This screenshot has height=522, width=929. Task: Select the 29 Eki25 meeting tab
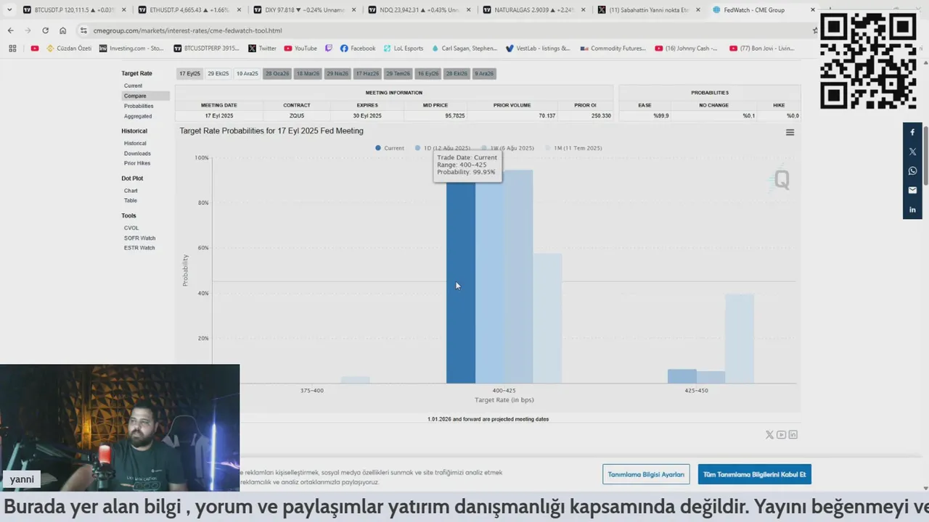coord(218,73)
